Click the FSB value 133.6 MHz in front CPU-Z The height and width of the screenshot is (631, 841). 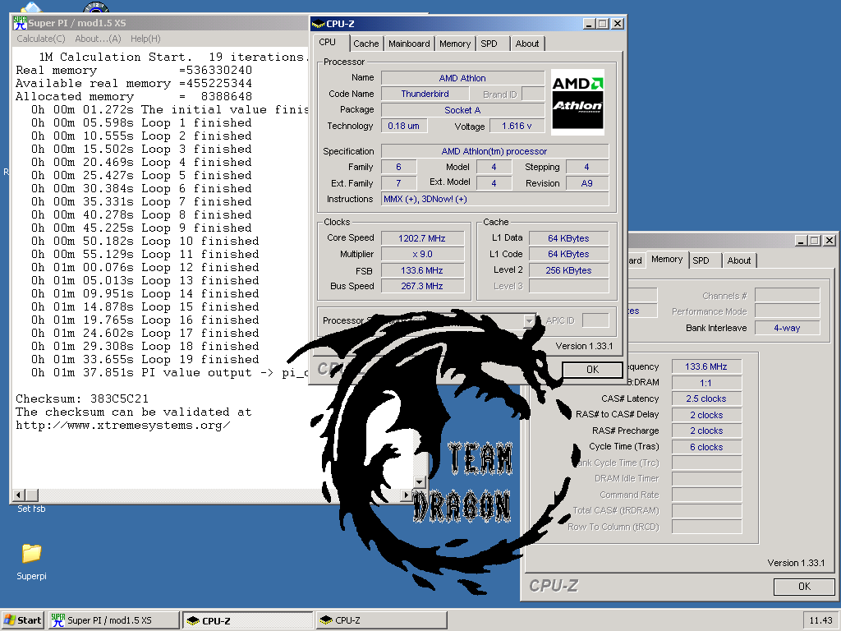(422, 270)
